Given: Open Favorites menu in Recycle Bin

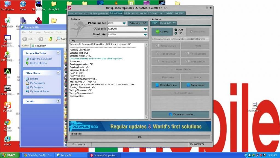Looking at the screenshot, I should pos(48,32).
